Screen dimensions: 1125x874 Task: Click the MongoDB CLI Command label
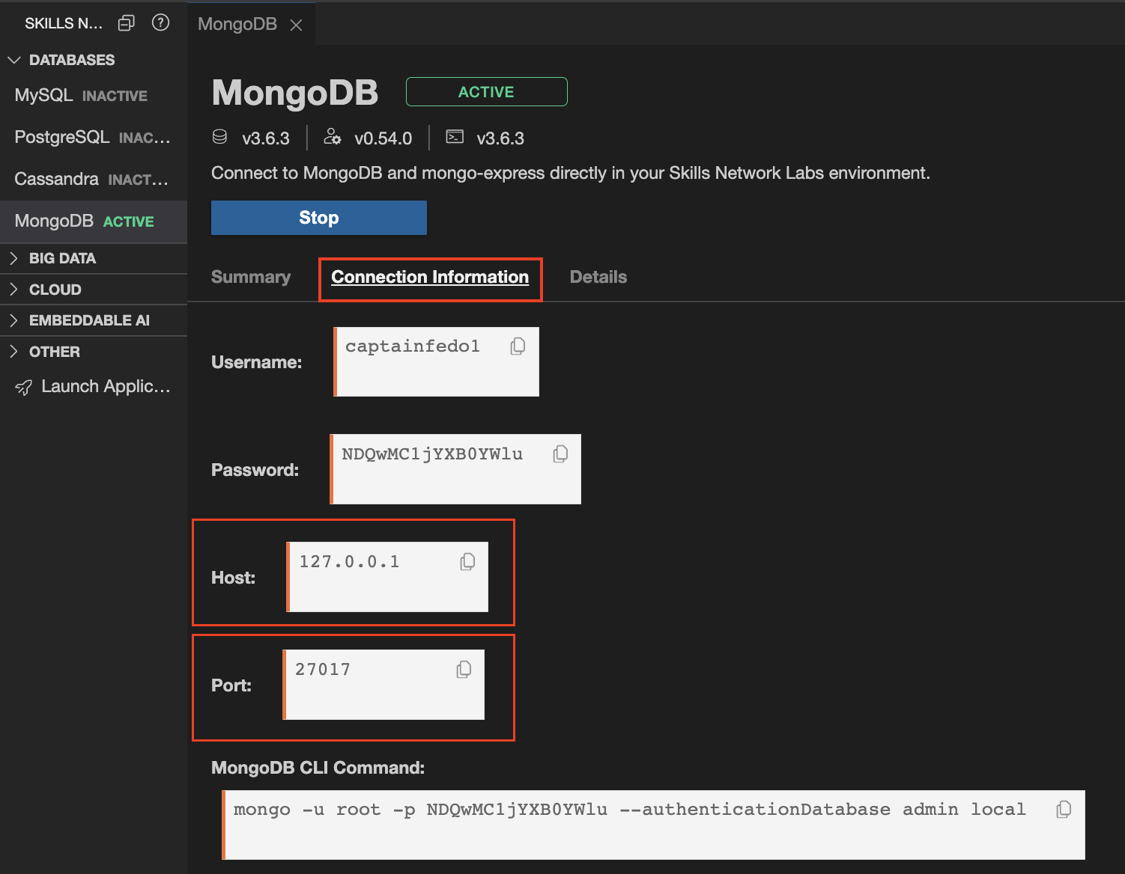point(318,768)
